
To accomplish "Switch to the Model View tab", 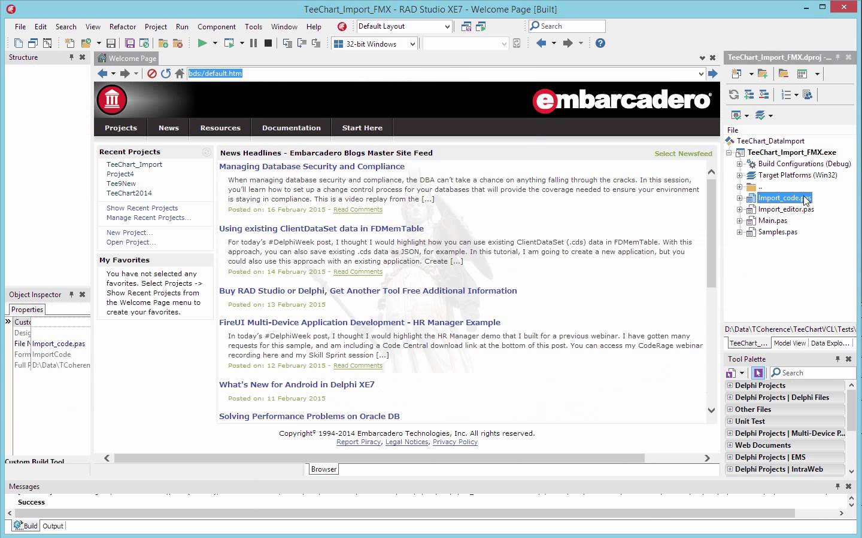I will [790, 343].
